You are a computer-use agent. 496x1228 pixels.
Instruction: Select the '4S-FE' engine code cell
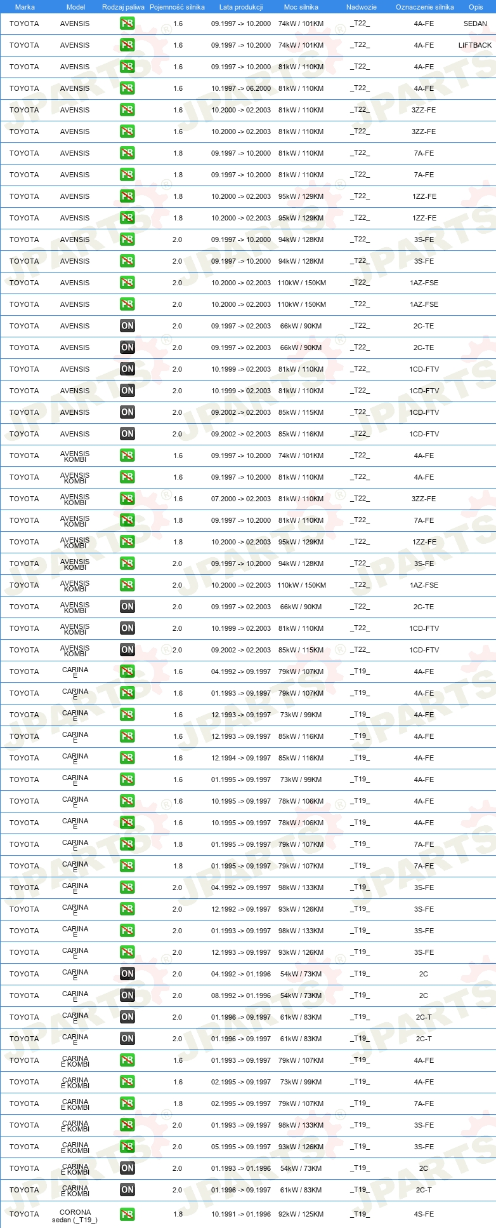[x=424, y=1214]
